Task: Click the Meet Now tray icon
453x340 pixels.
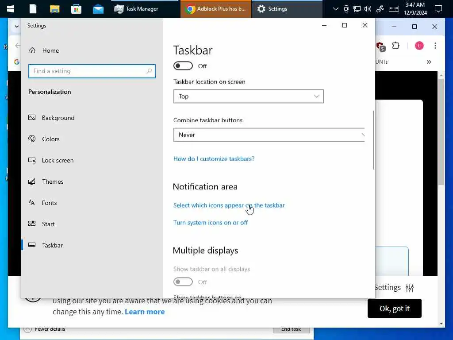Action: [x=346, y=9]
